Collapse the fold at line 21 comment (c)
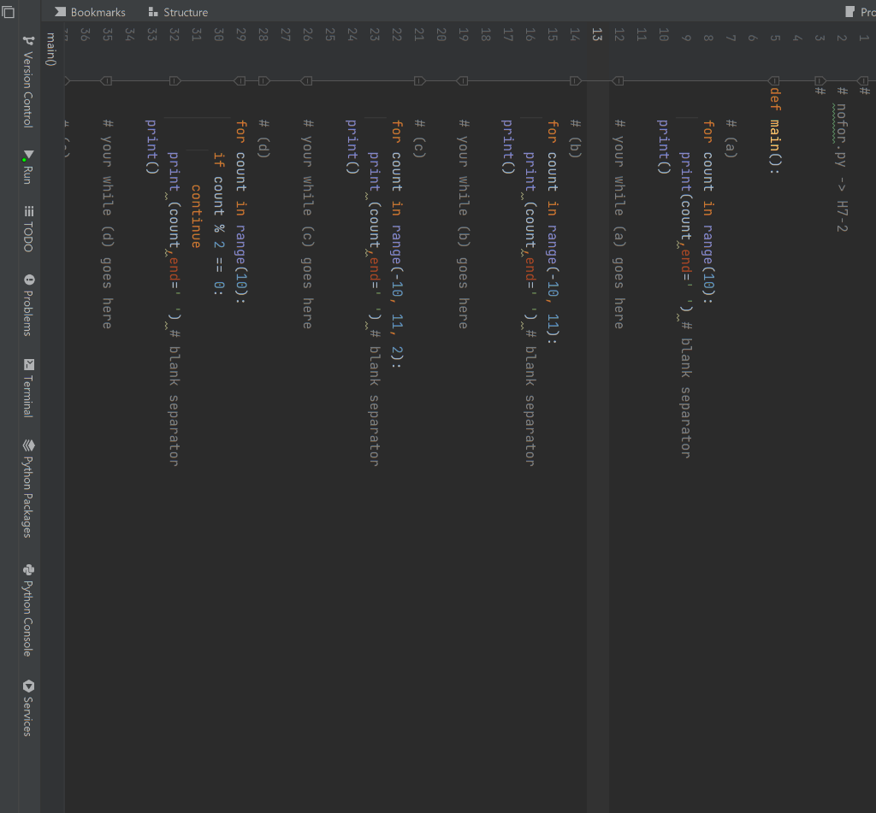Screen dimensions: 876x813 [419, 81]
